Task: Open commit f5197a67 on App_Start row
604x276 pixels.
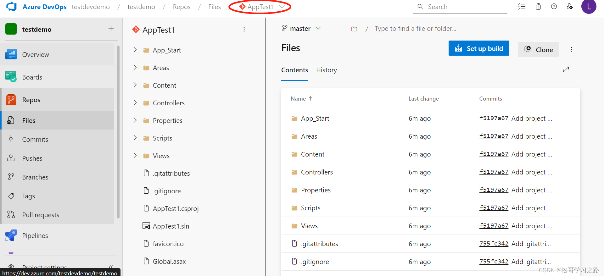Action: tap(494, 118)
